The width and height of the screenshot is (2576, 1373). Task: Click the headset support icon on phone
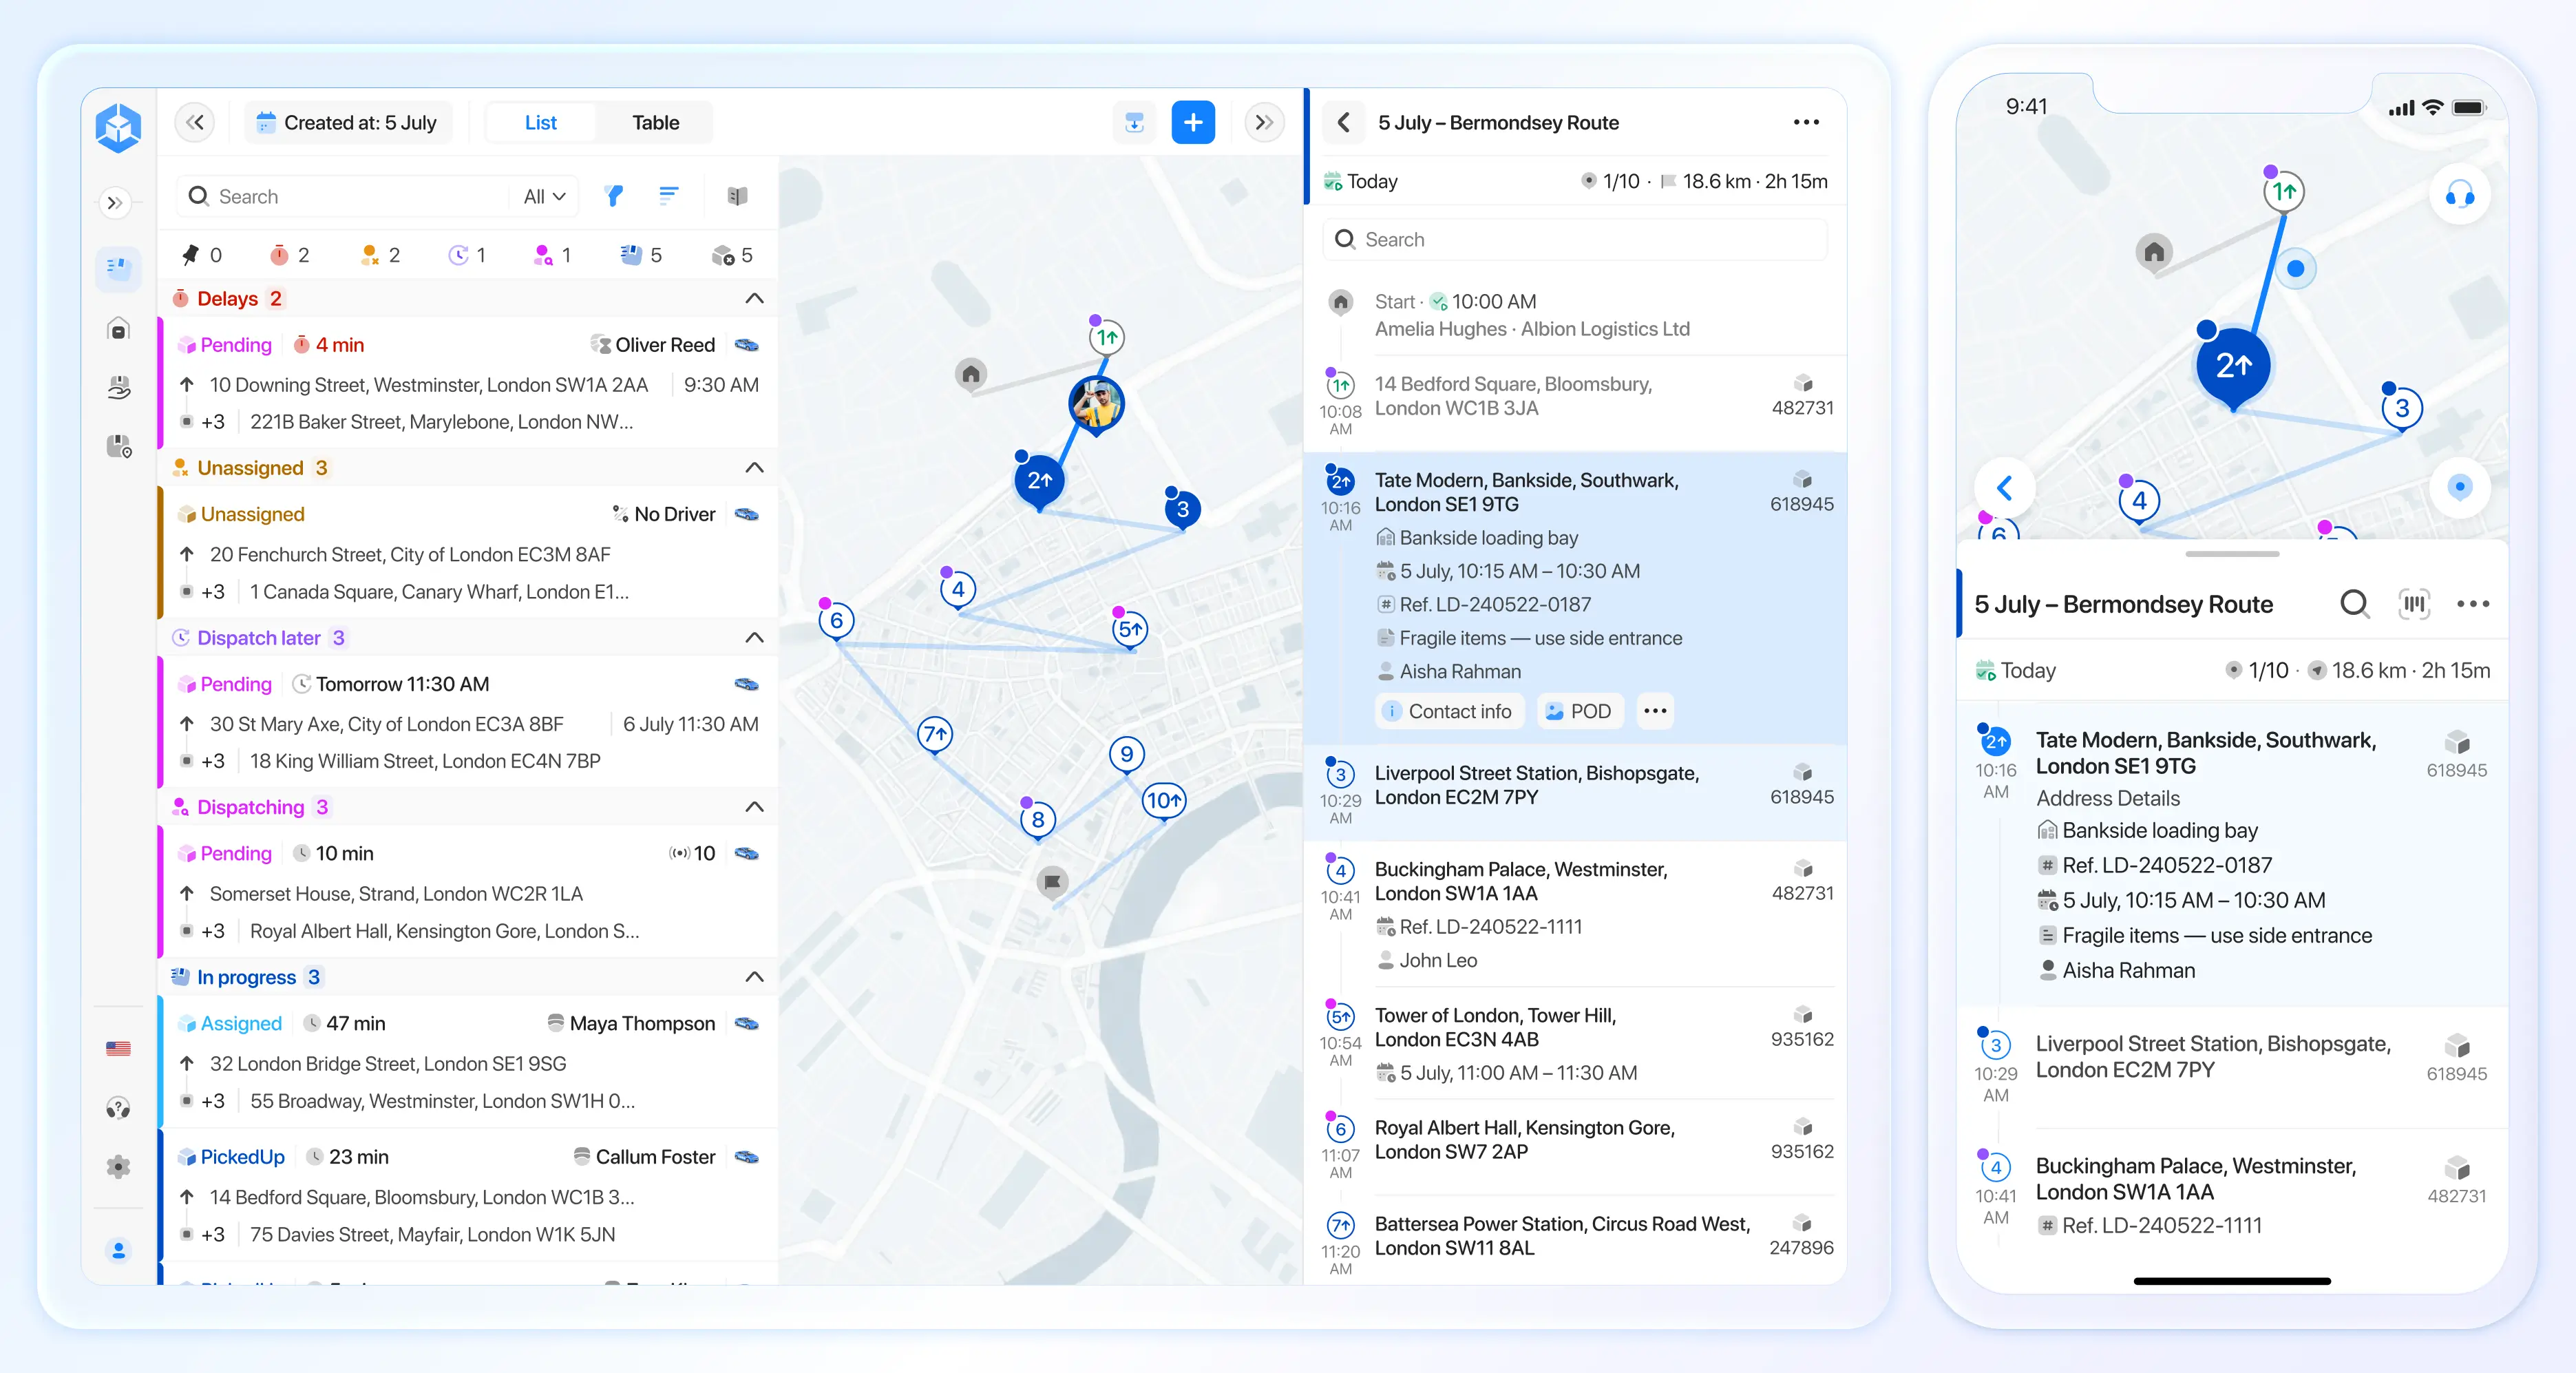(x=2459, y=194)
